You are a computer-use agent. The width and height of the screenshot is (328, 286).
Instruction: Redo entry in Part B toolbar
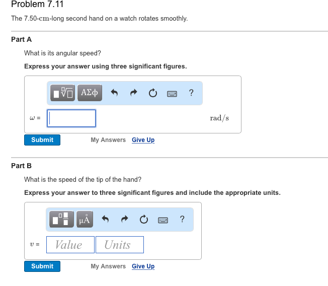(x=124, y=219)
